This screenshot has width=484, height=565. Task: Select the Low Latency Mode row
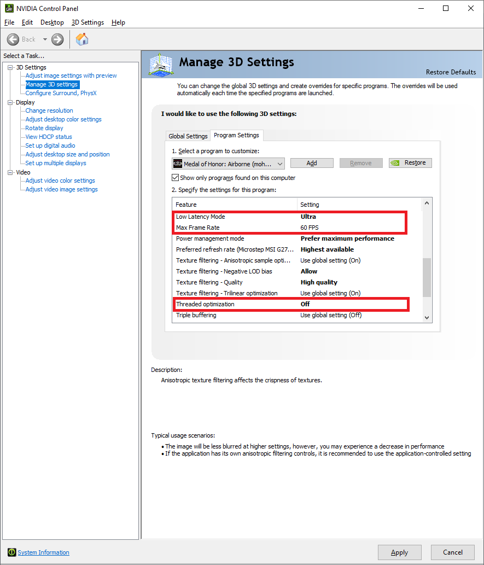[x=297, y=217]
